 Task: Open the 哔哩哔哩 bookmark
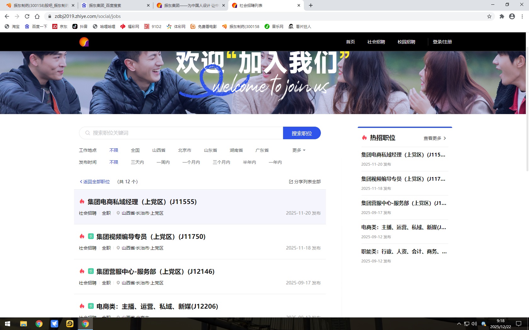coord(104,26)
